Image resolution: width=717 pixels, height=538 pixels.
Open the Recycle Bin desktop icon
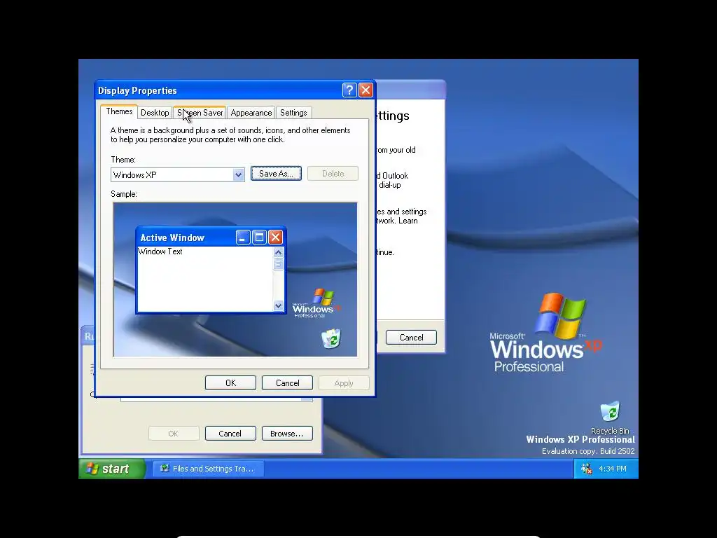point(610,417)
